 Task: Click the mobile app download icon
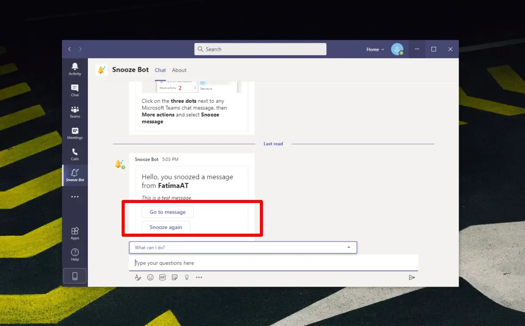[x=75, y=276]
